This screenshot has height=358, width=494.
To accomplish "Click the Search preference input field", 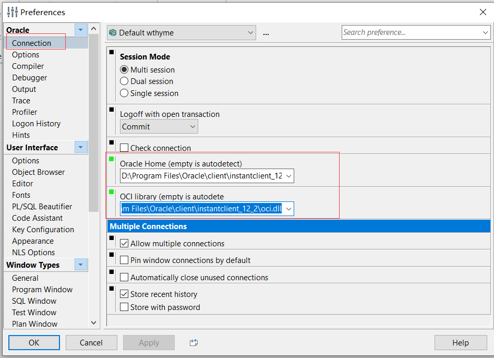I will coord(416,32).
